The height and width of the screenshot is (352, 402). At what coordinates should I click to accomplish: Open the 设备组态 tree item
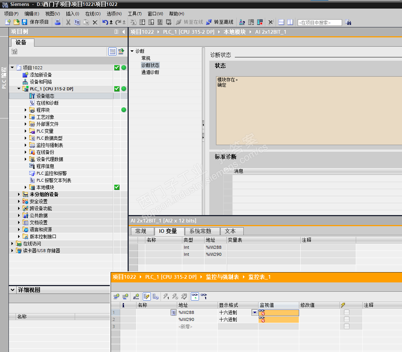tap(45, 96)
